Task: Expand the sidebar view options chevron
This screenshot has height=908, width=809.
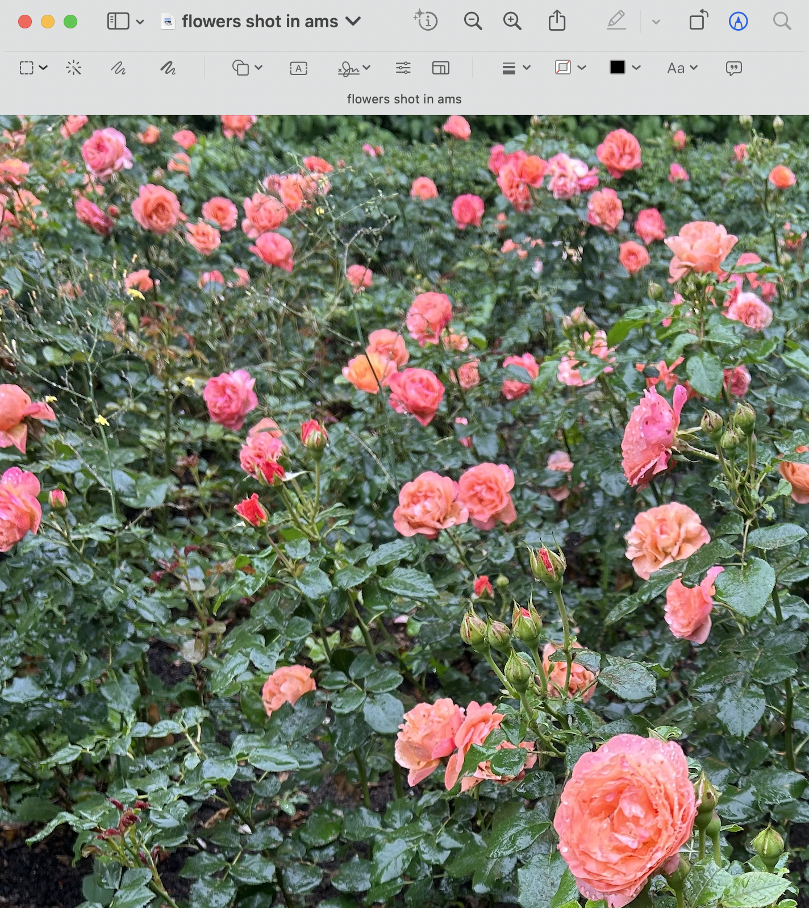Action: click(x=140, y=22)
